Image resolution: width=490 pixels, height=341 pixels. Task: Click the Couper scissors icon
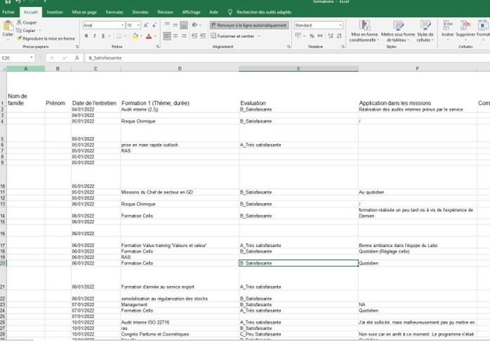(19, 22)
